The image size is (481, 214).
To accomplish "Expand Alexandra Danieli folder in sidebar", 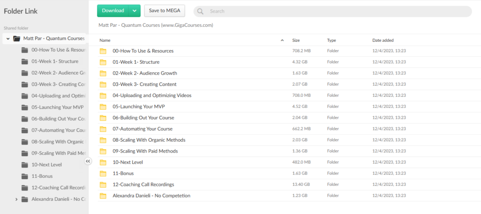I will 16,199.
